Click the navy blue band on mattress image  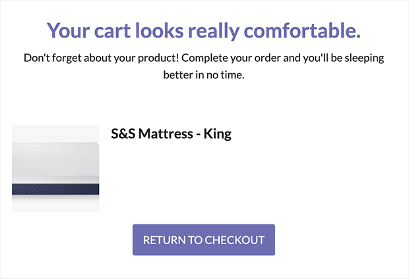tap(55, 190)
